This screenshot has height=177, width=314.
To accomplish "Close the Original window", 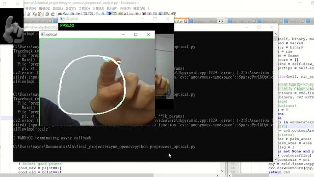I will click(x=168, y=19).
